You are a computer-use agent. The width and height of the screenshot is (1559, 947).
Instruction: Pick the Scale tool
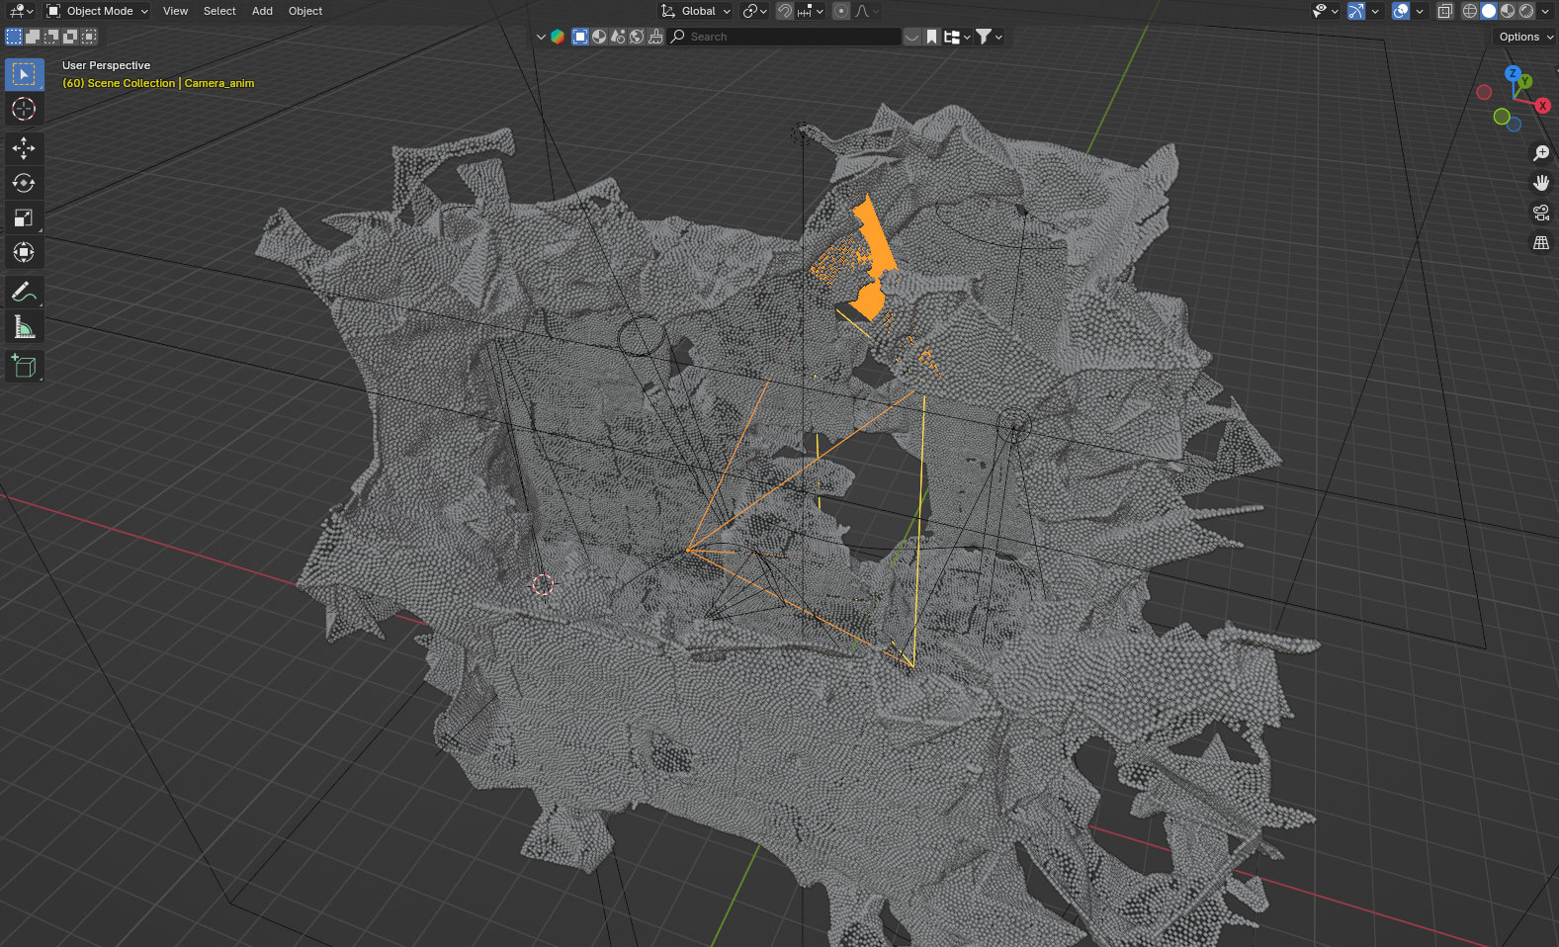click(x=24, y=217)
